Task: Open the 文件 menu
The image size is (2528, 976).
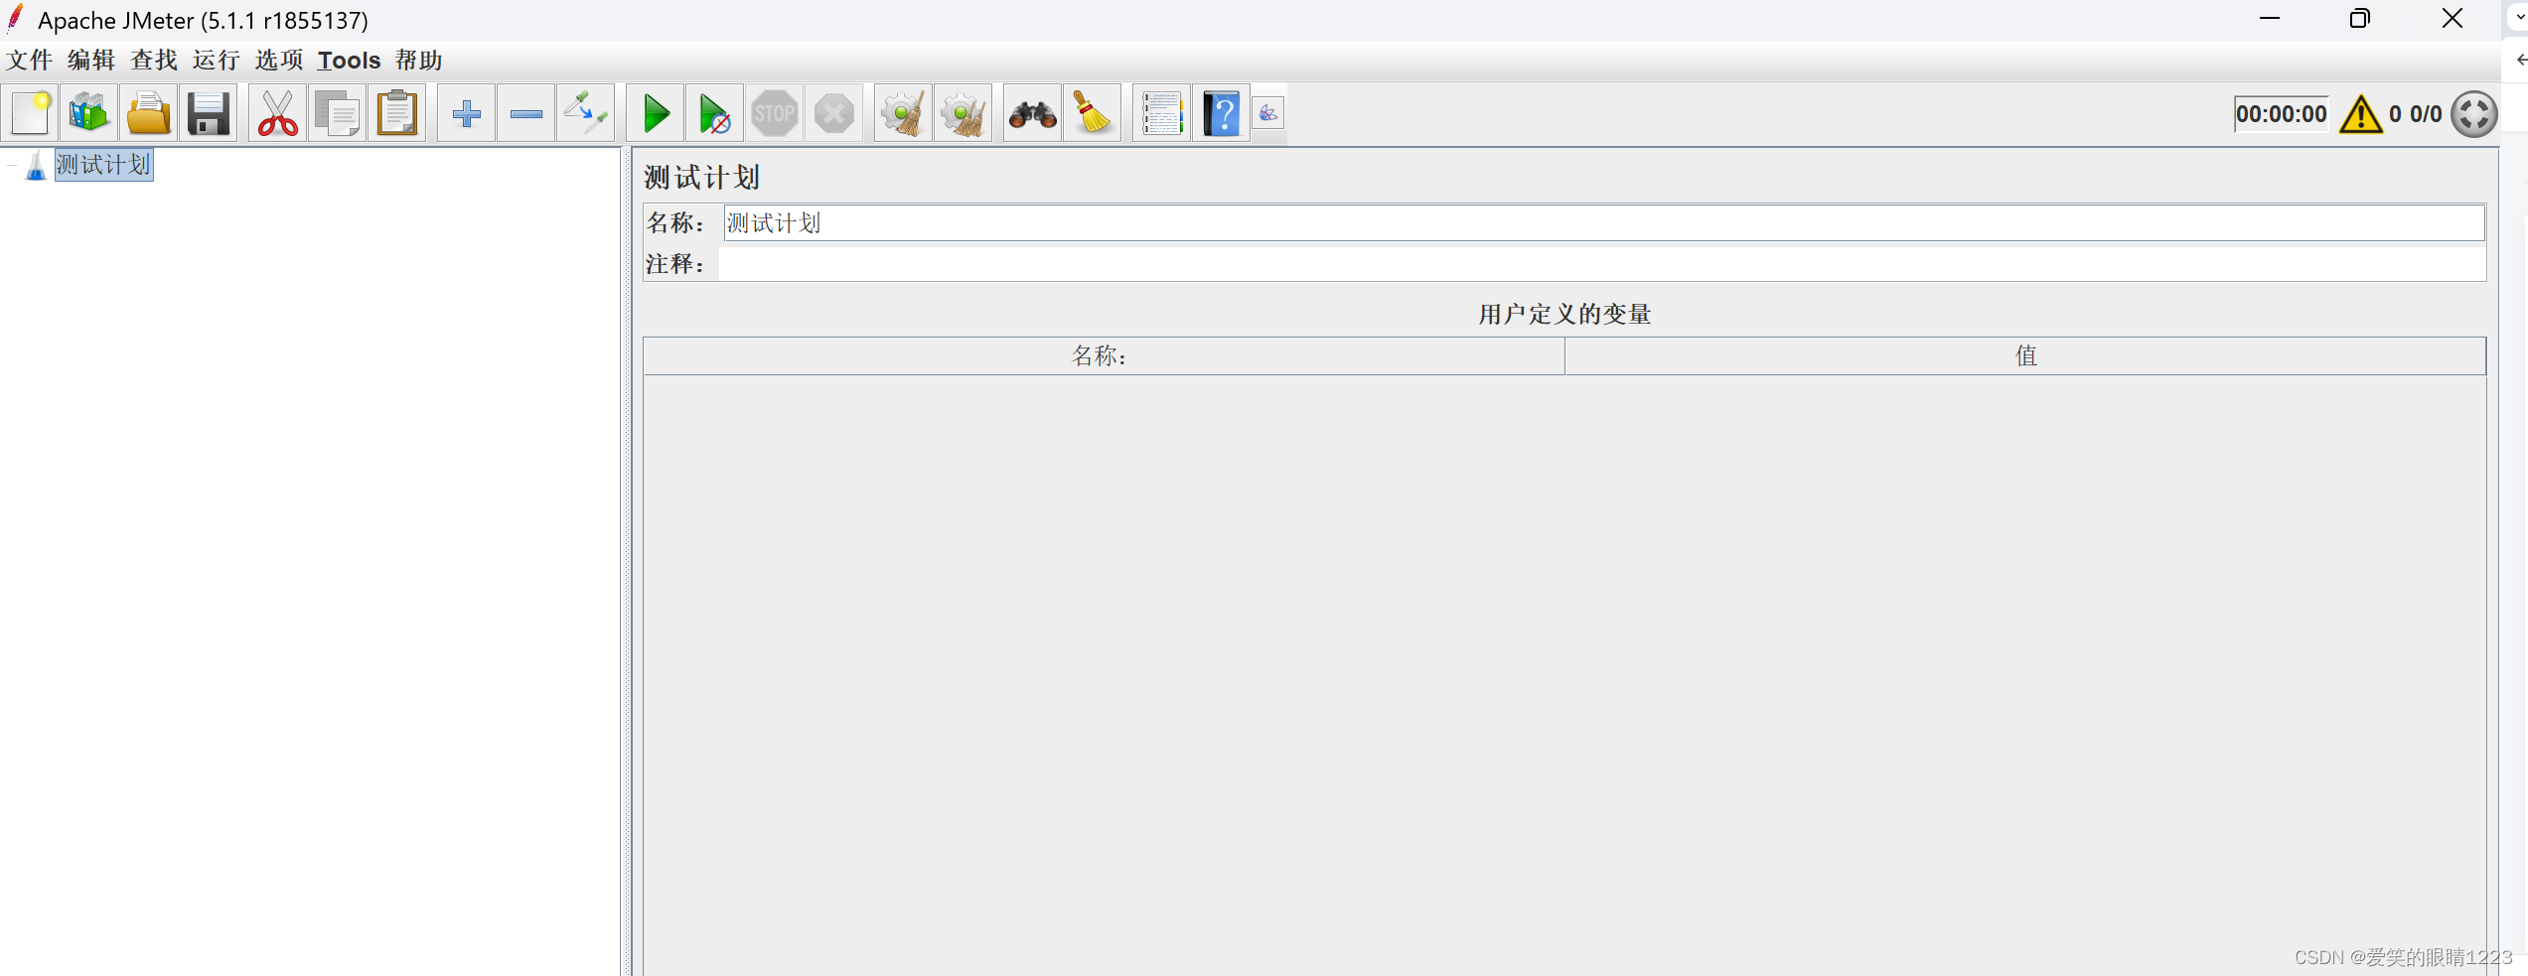Action: tap(30, 61)
